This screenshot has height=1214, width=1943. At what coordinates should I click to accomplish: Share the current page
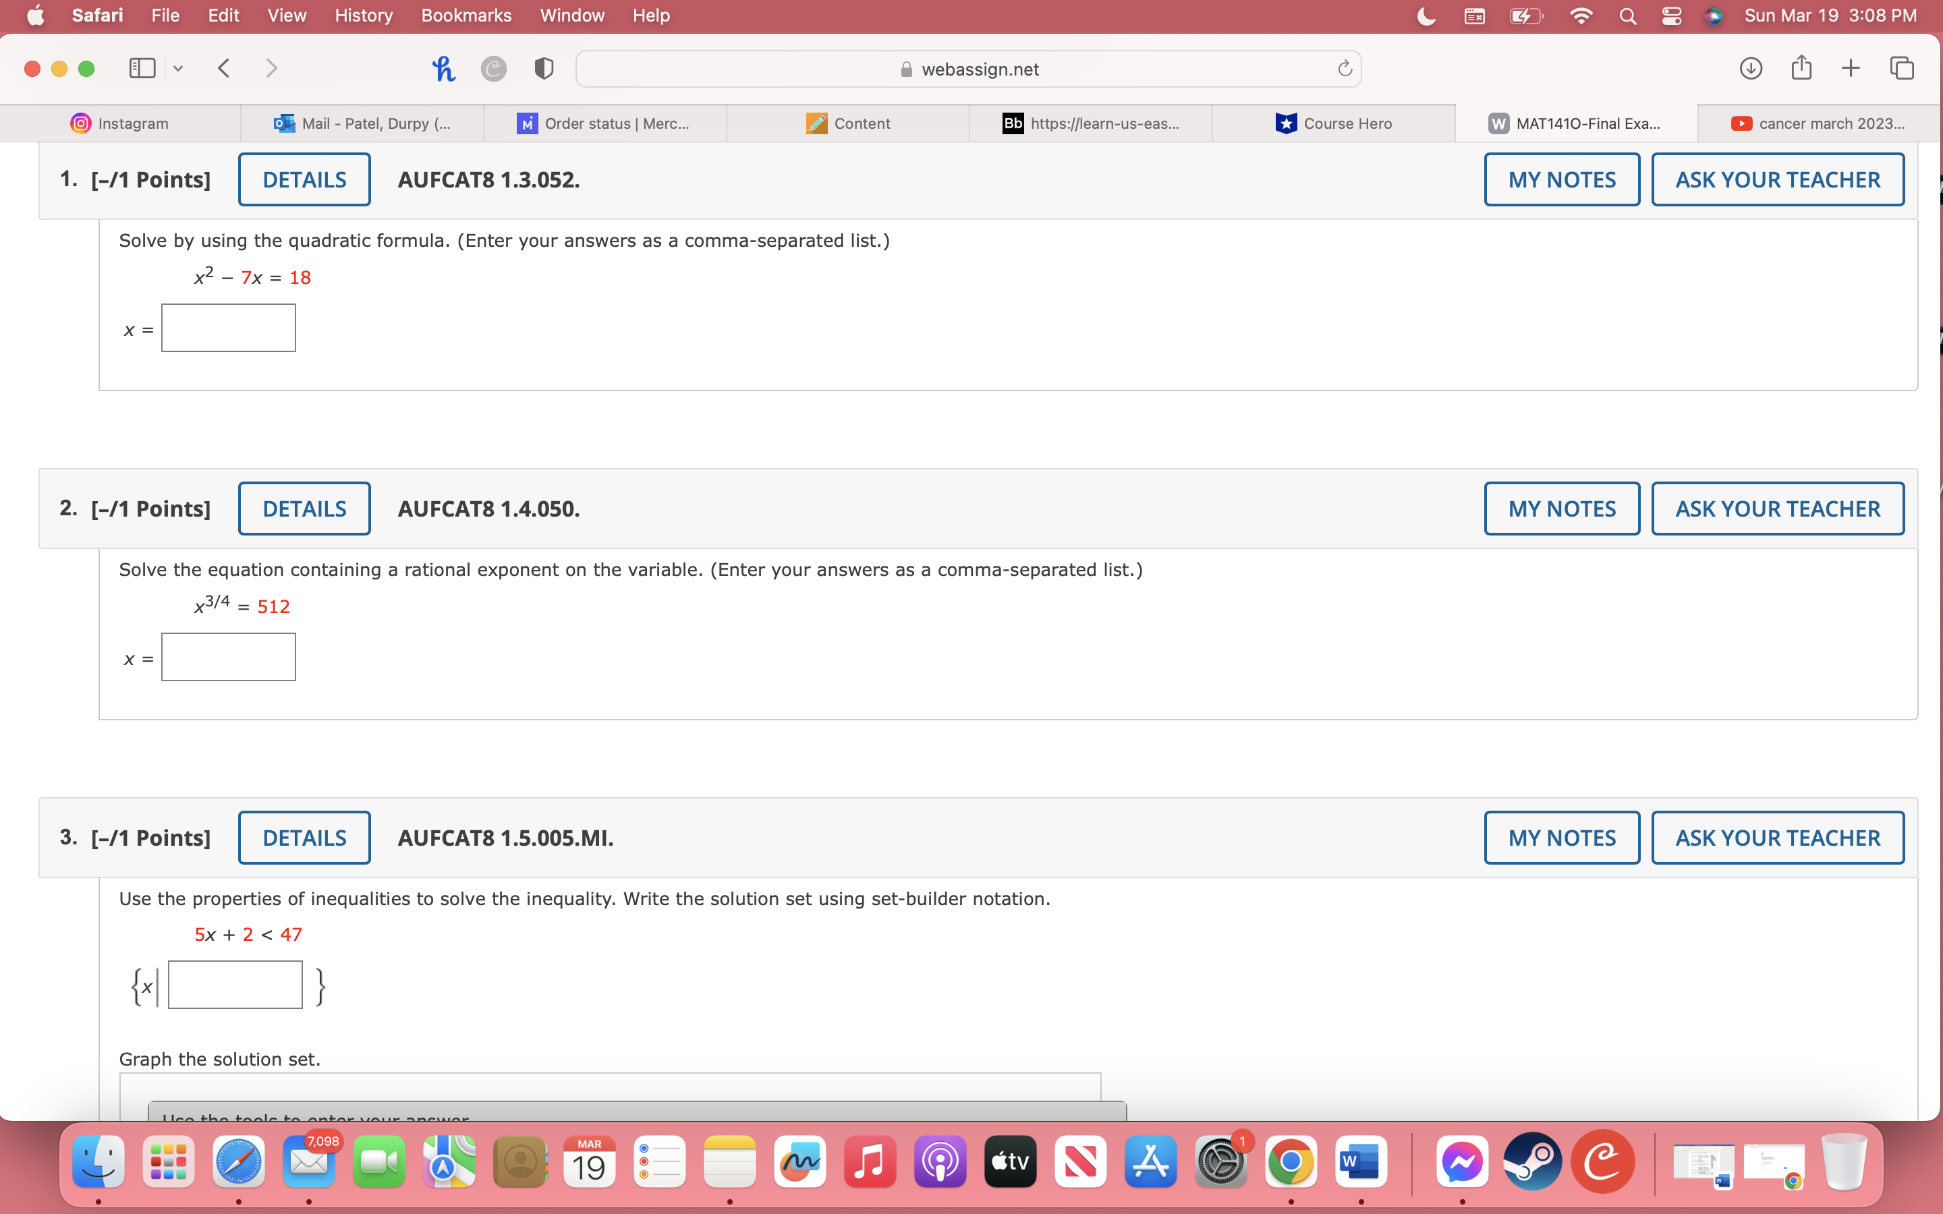click(x=1801, y=68)
